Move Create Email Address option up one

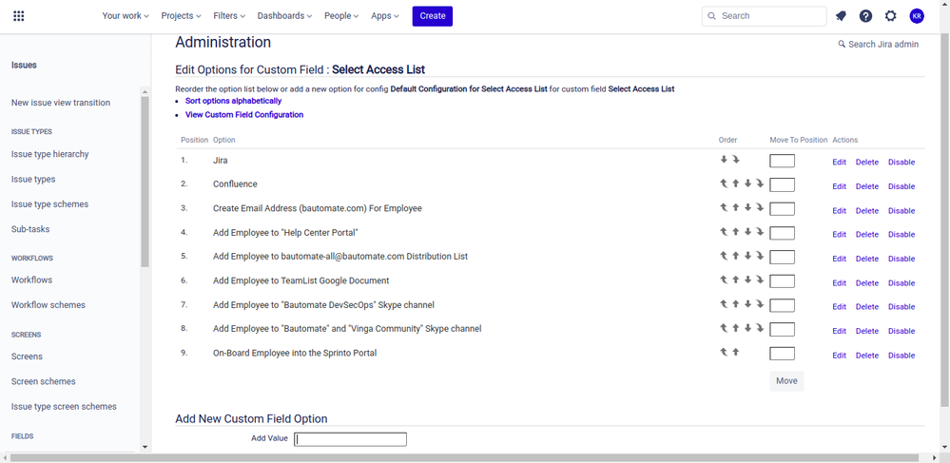tap(735, 207)
